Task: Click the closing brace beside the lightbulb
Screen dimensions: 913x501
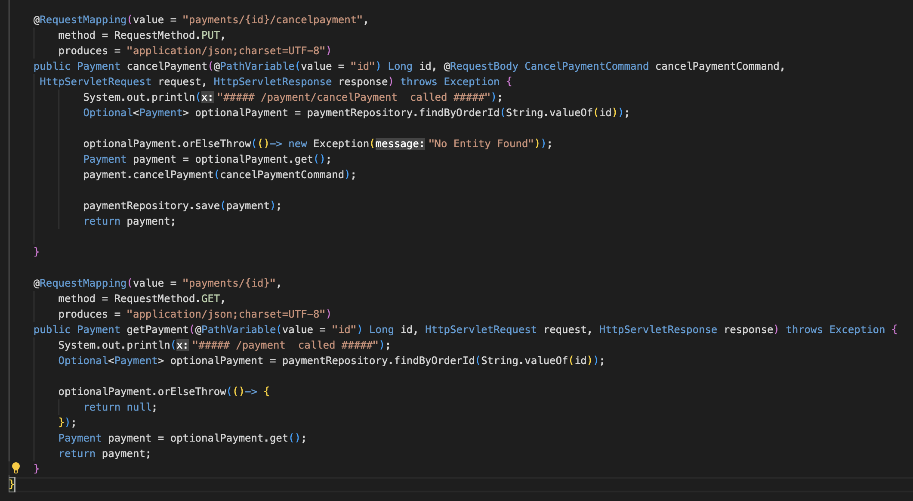Action: (37, 468)
